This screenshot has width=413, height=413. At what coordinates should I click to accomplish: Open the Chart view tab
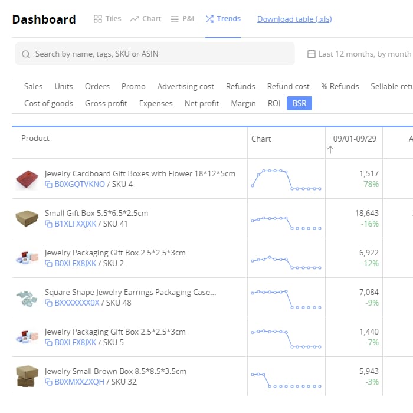[146, 19]
